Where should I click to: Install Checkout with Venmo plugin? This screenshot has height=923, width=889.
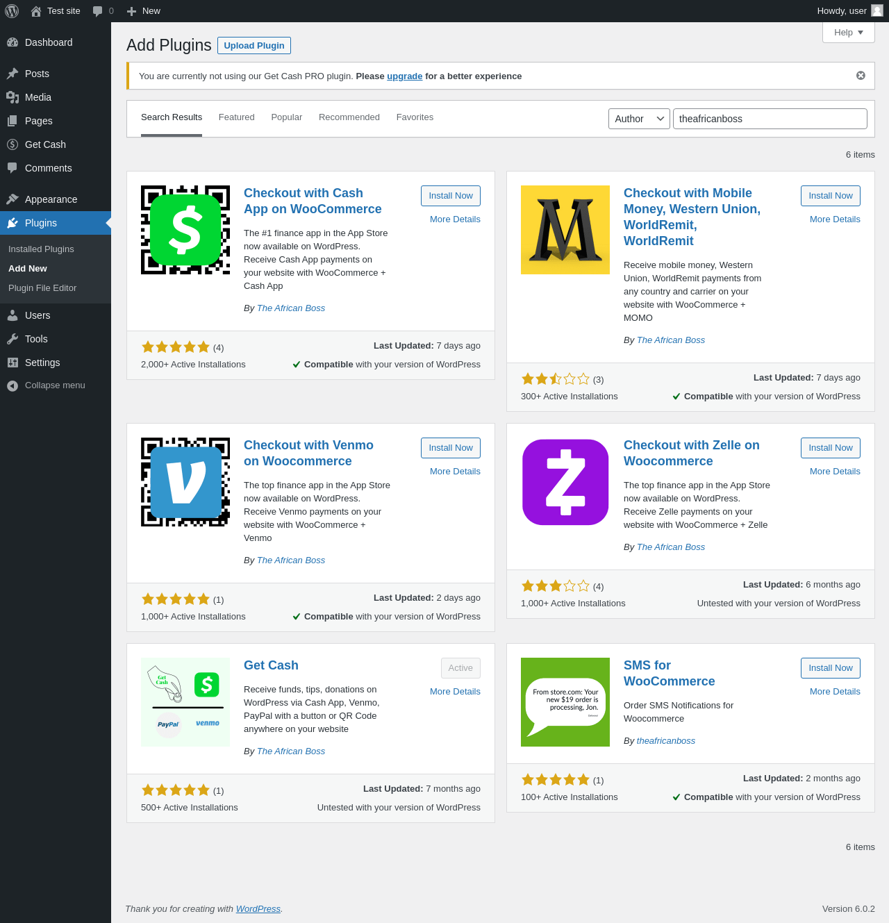pos(451,448)
